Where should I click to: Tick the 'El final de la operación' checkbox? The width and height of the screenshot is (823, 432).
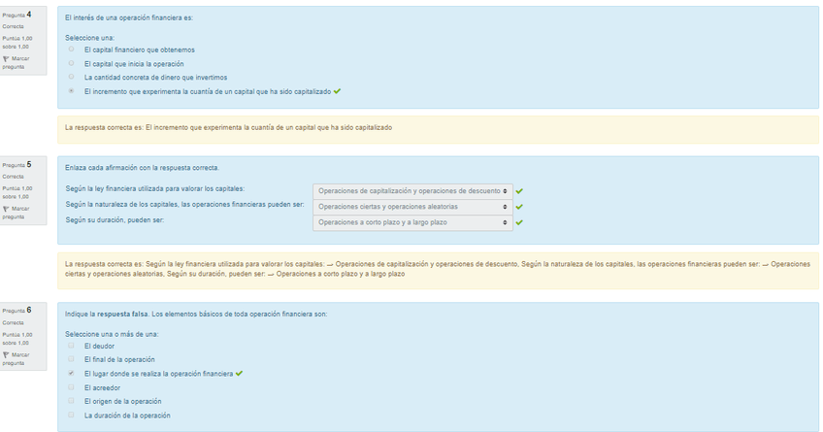[x=71, y=359]
